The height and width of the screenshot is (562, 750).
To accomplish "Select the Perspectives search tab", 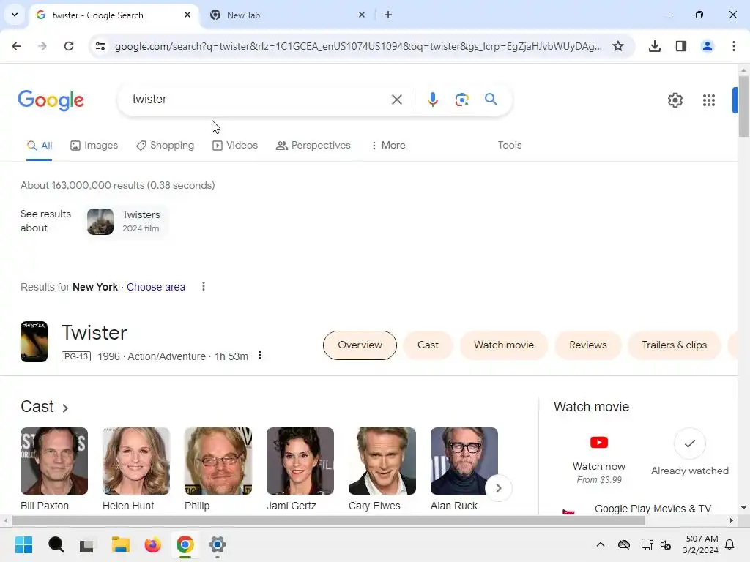I will tap(313, 146).
